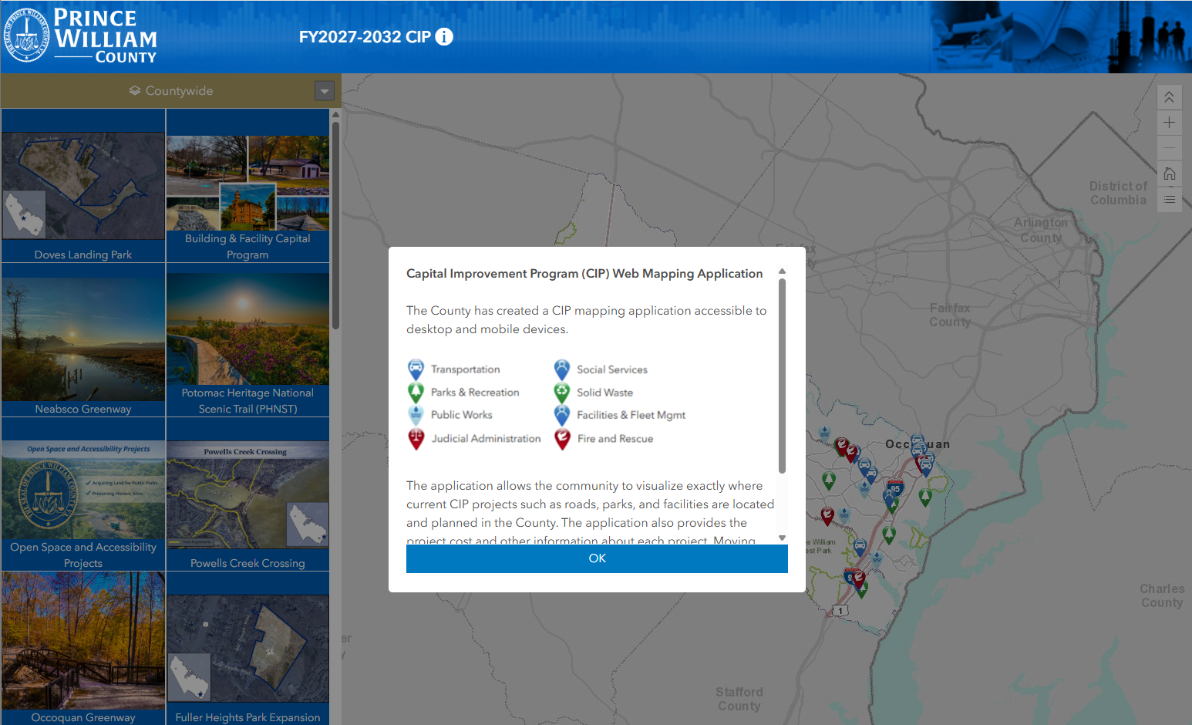The height and width of the screenshot is (725, 1192).
Task: Click the Transportation legend icon
Action: (x=416, y=369)
